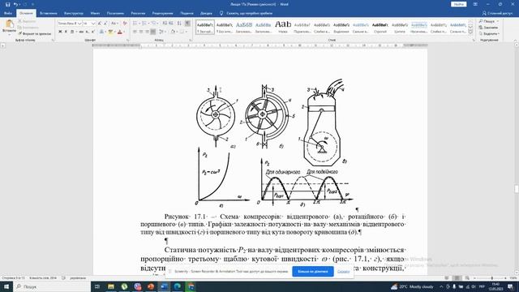Apply the large Title (Назва) style
This screenshot has height=292, width=519.
(x=283, y=27)
